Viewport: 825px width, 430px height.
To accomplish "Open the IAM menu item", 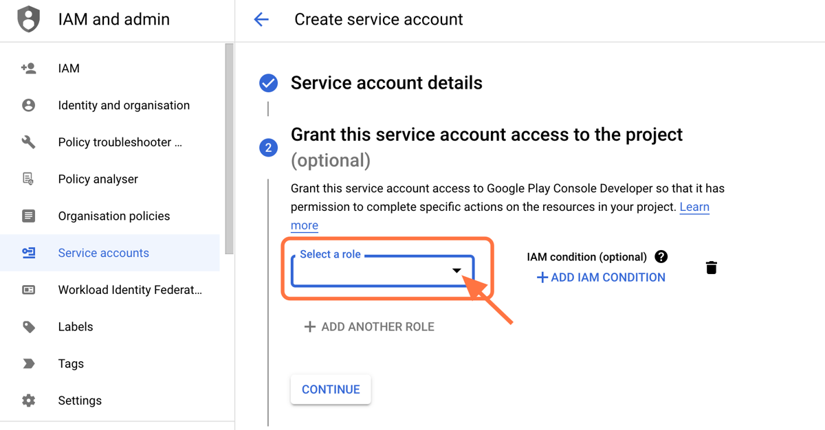I will click(x=110, y=68).
